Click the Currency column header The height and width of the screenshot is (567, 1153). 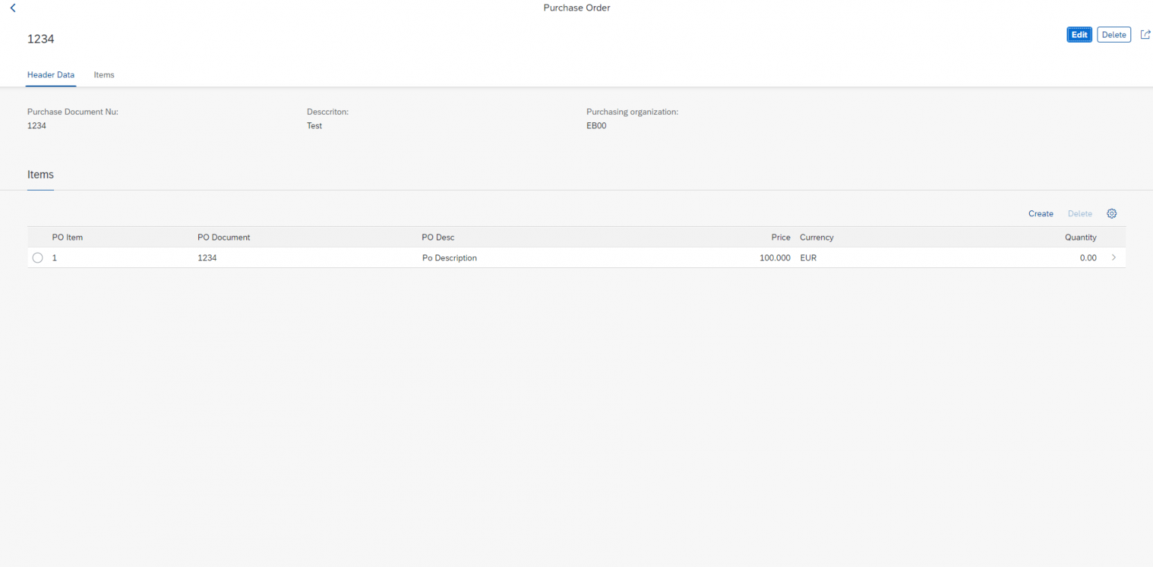pyautogui.click(x=816, y=237)
